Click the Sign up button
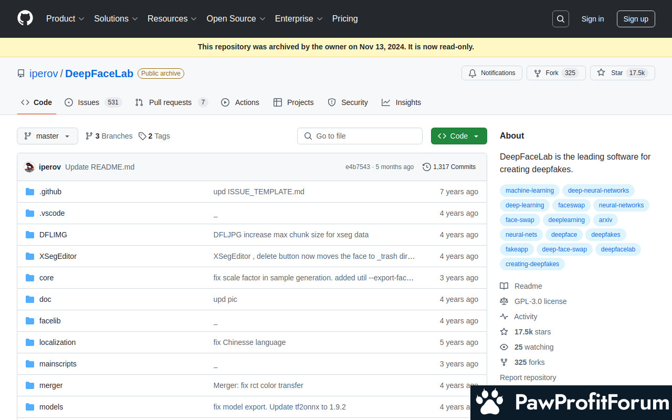Image resolution: width=672 pixels, height=420 pixels. (636, 19)
